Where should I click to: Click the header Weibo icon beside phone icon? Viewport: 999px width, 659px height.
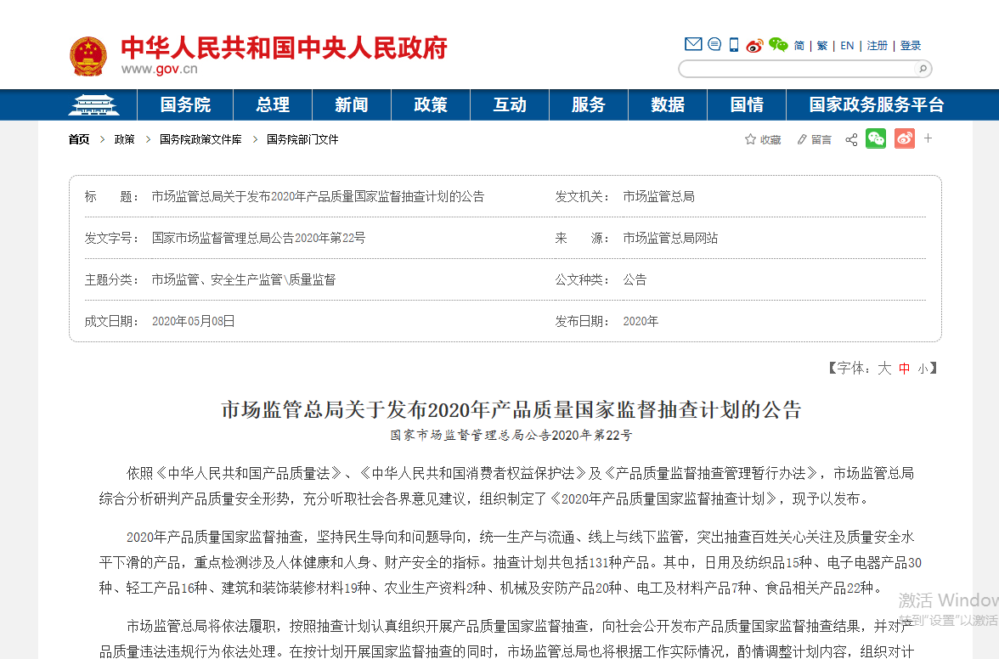(754, 46)
